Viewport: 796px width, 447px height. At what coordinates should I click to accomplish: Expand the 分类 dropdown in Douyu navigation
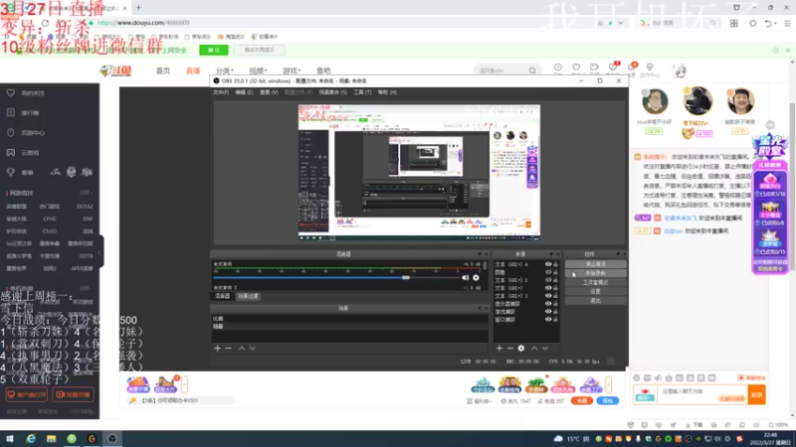pos(225,71)
